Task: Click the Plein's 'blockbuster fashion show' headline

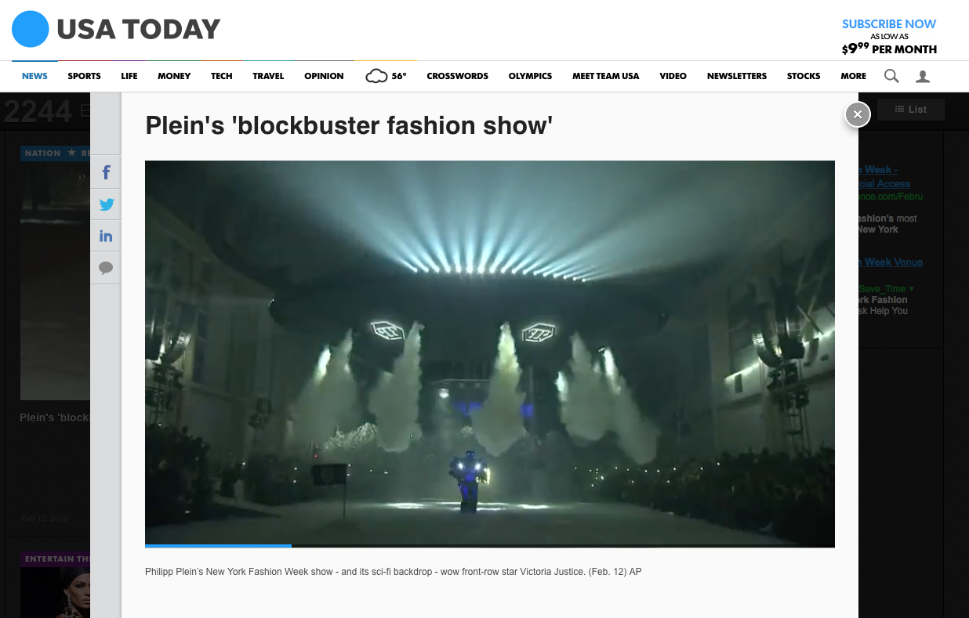Action: pos(350,125)
